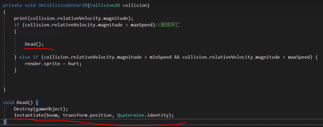
Task: Click the Collision2D parameter type
Action: (105, 5)
